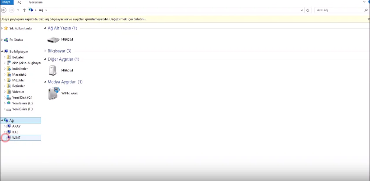Screen dimensions: 370x181
Task: Select ekin (ekin-bilgisayar) tree entry
Action: pyautogui.click(x=27, y=63)
